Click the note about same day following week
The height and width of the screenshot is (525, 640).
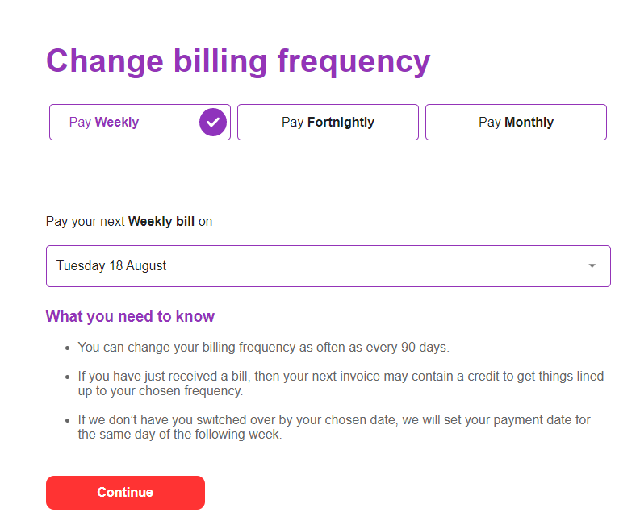[x=334, y=427]
